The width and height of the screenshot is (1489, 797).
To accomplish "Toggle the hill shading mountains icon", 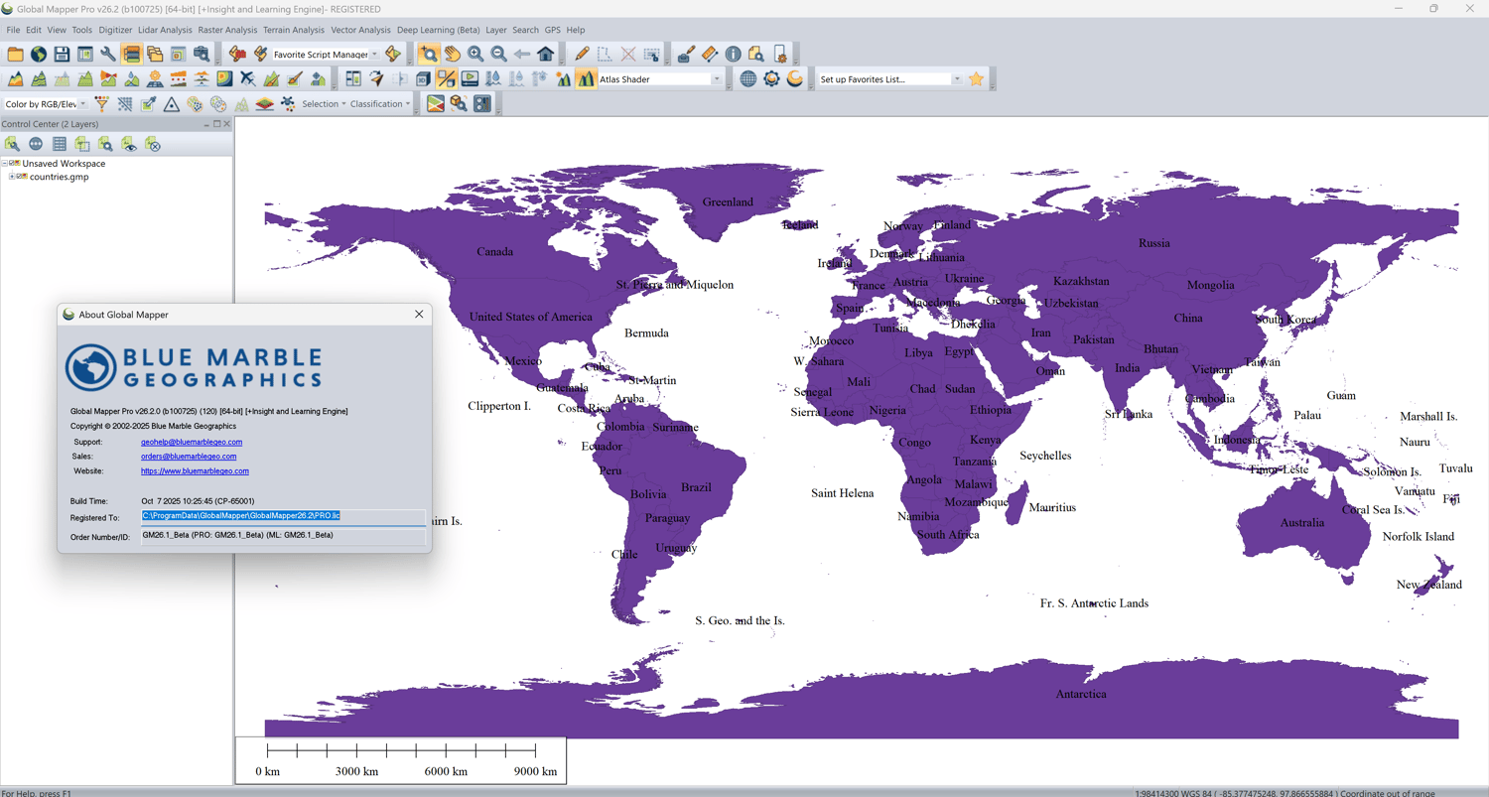I will click(586, 79).
